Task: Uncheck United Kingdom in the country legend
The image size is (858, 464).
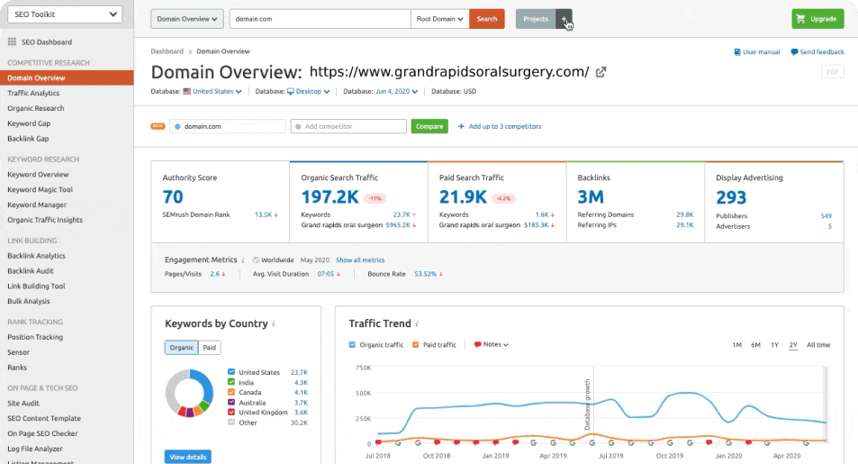Action: click(231, 412)
